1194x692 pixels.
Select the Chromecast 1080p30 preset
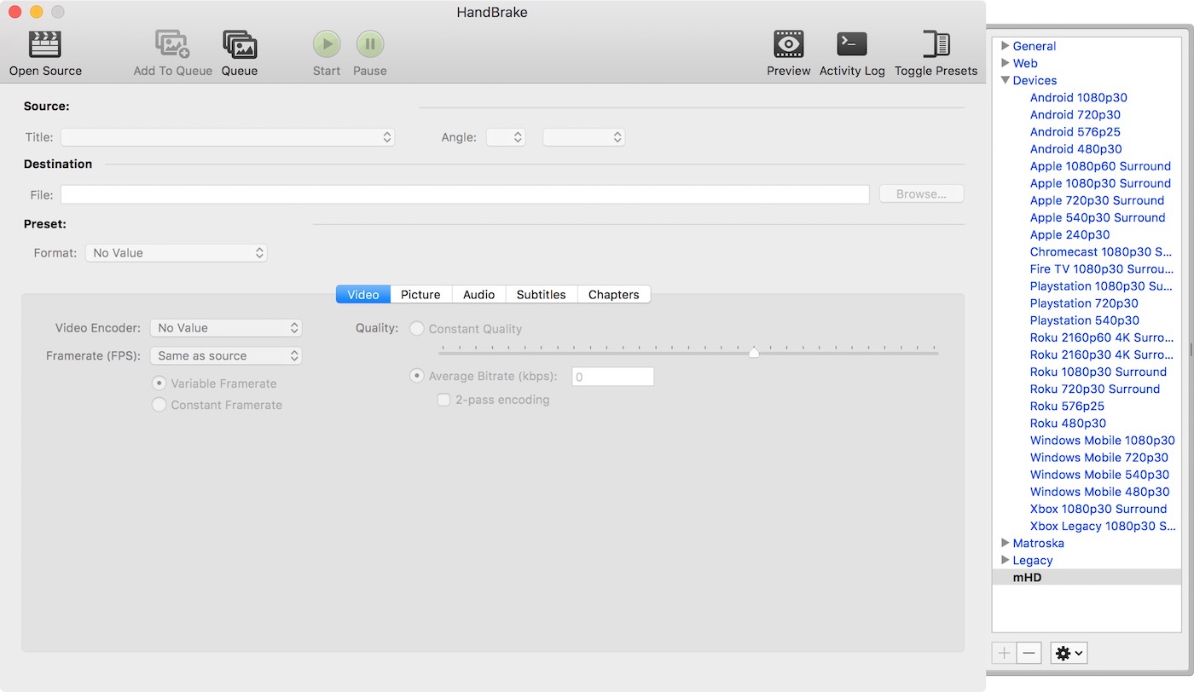(x=1101, y=251)
